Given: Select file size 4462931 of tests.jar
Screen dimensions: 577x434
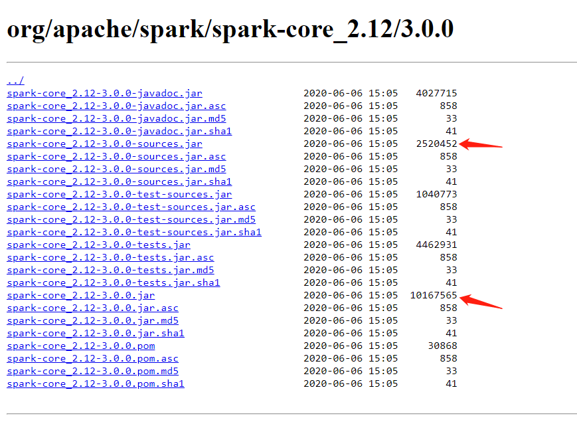Looking at the screenshot, I should pyautogui.click(x=436, y=245).
